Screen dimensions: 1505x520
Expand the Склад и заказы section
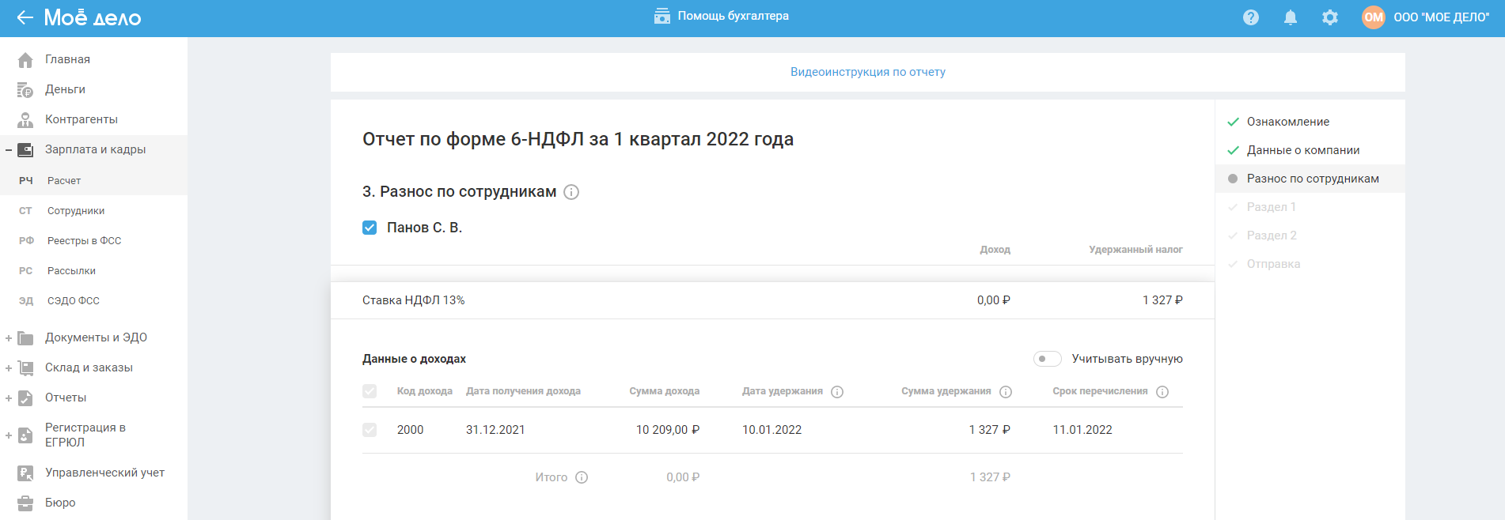point(8,368)
